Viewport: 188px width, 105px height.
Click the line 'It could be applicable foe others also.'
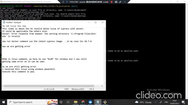tap(25, 31)
